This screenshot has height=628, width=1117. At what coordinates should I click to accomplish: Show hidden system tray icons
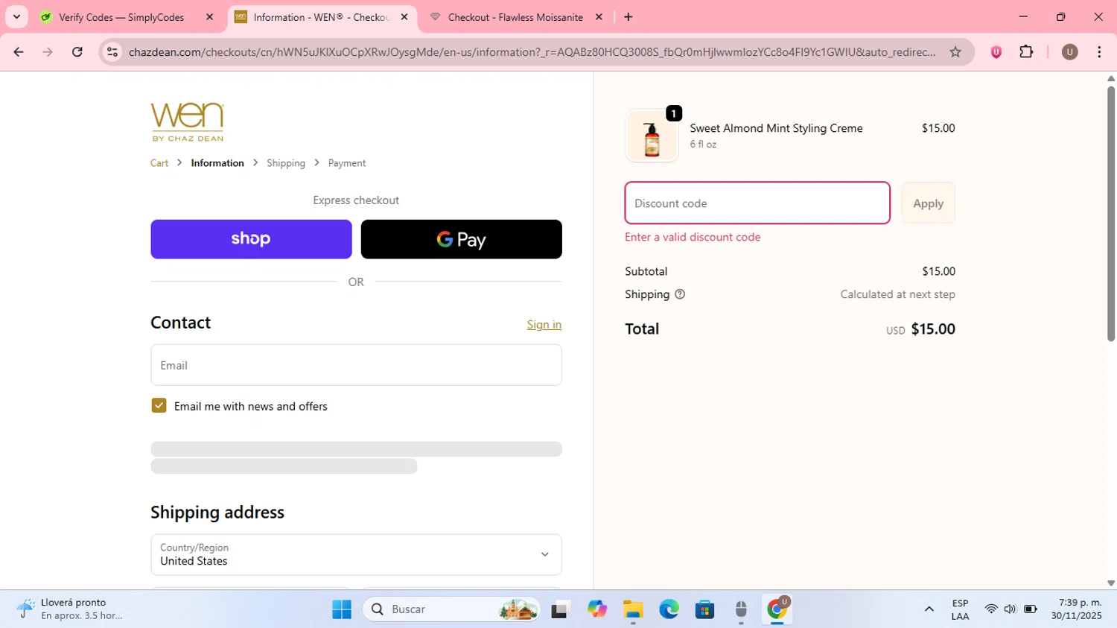(x=929, y=609)
